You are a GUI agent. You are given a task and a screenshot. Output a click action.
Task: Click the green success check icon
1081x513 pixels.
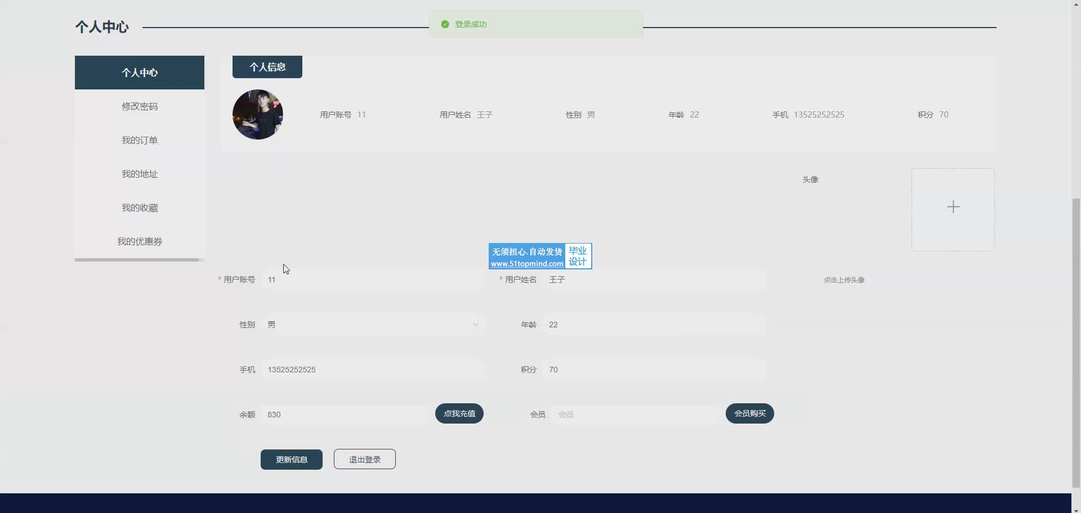click(x=445, y=24)
